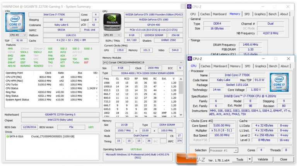Image resolution: width=297 pixels, height=166 pixels.
Task: Close the front CPU-Z window
Action: pyautogui.click(x=288, y=59)
